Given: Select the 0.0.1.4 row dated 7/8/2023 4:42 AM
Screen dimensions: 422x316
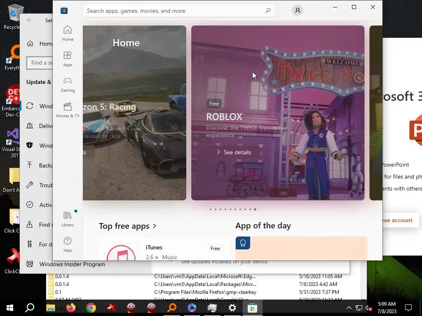Looking at the screenshot, I should [x=204, y=284].
